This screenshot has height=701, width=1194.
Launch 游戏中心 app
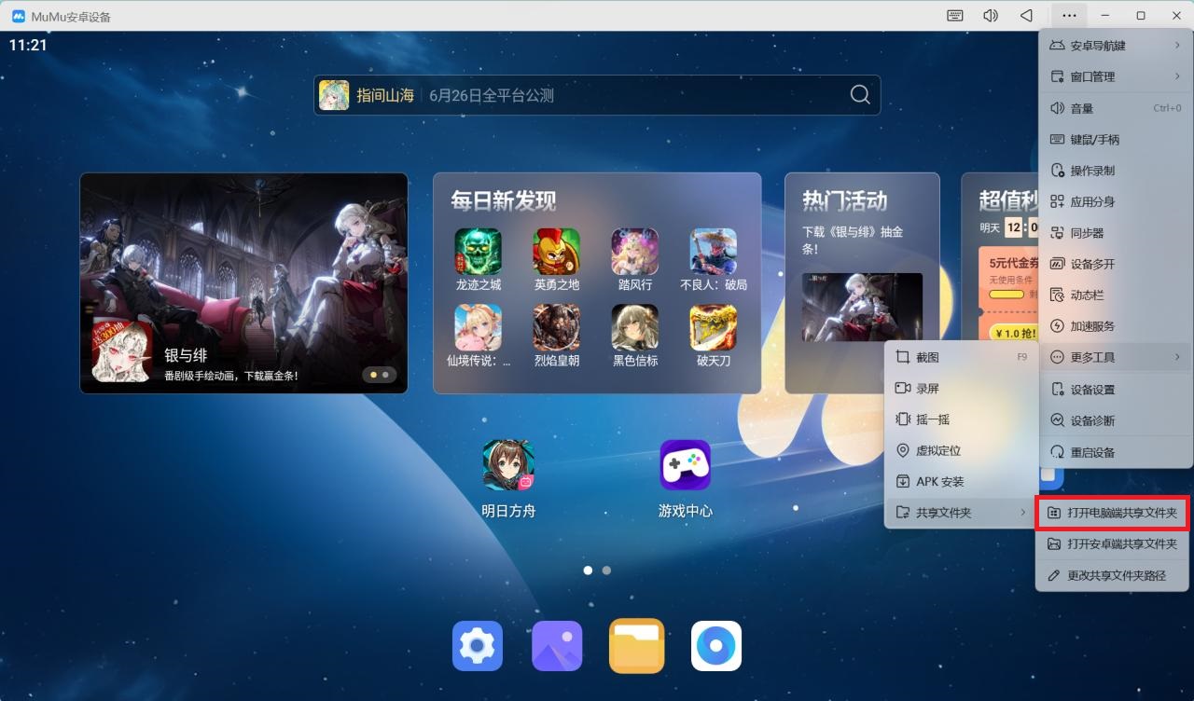coord(686,466)
